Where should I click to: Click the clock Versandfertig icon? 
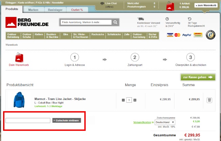[x=167, y=19]
